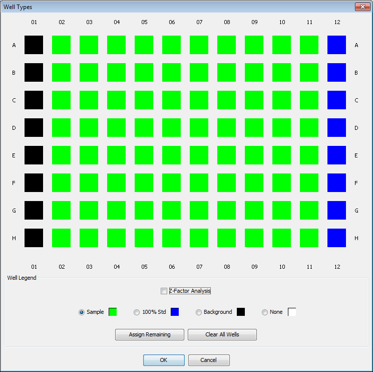Select black background well F01
Viewport: 373px width, 372px height.
coord(34,183)
